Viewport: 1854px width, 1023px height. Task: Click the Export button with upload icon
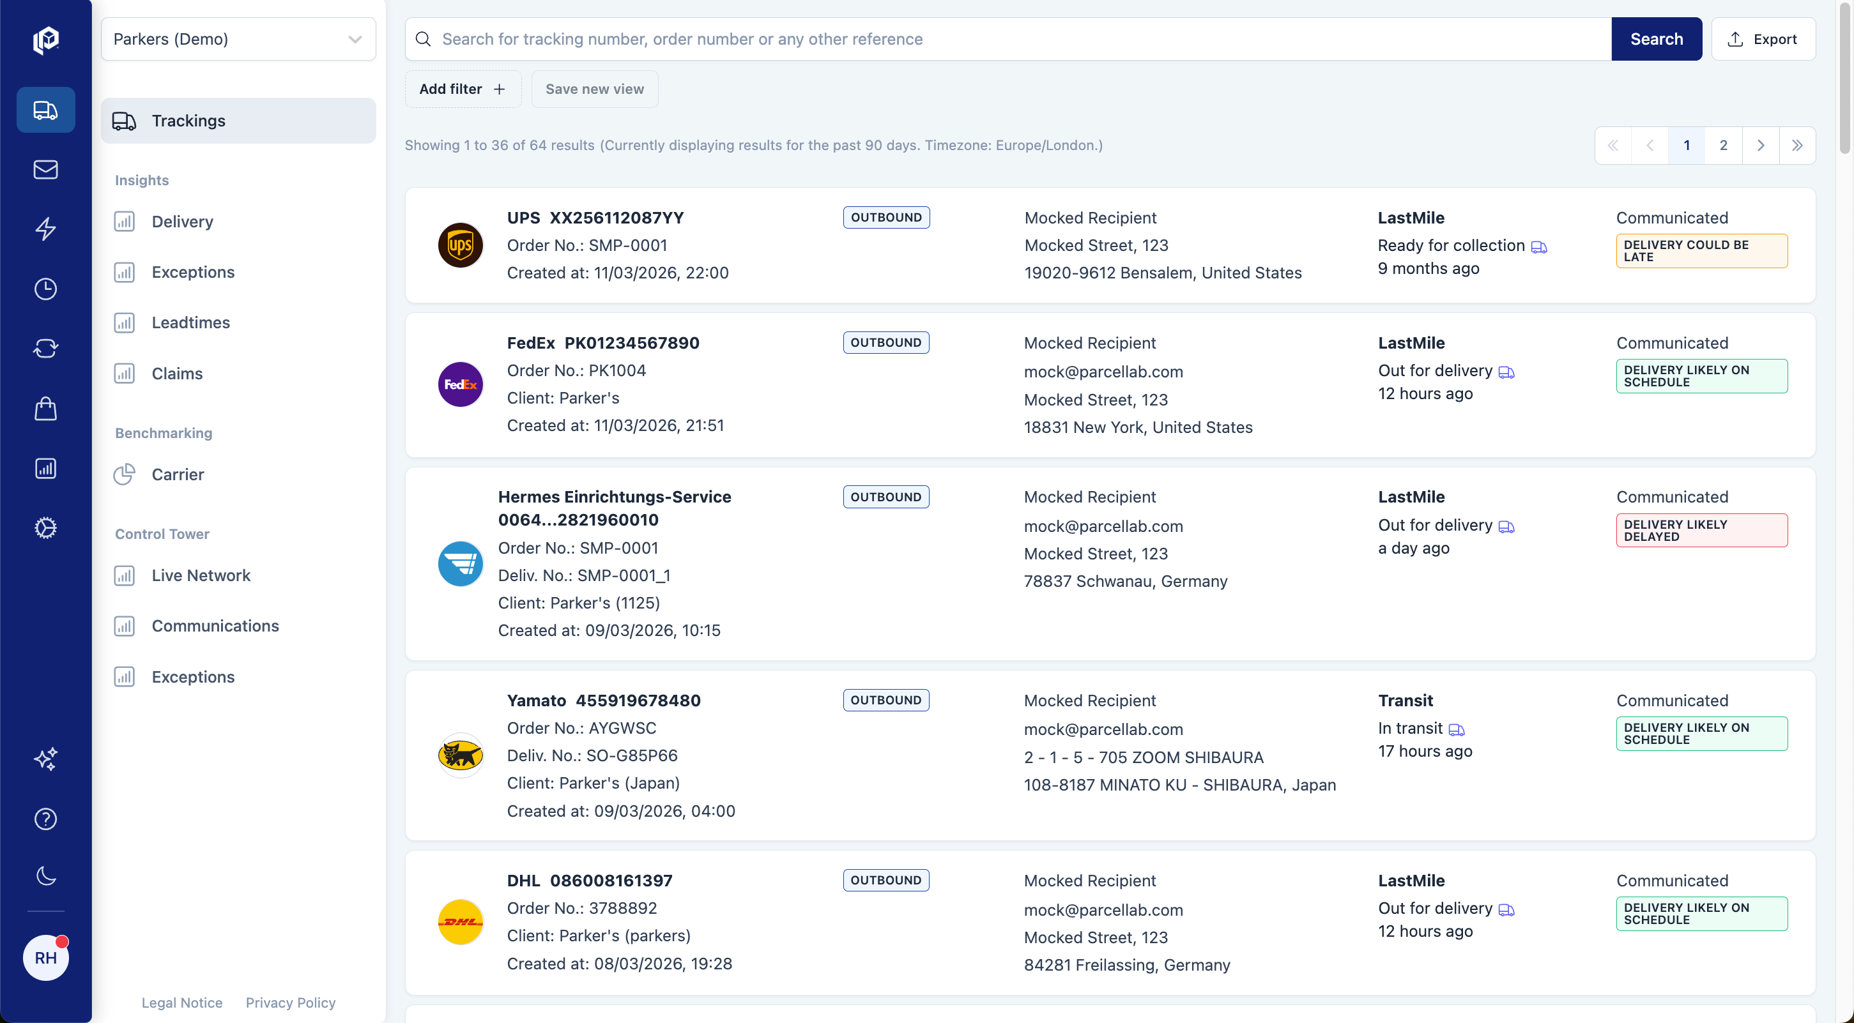point(1763,39)
